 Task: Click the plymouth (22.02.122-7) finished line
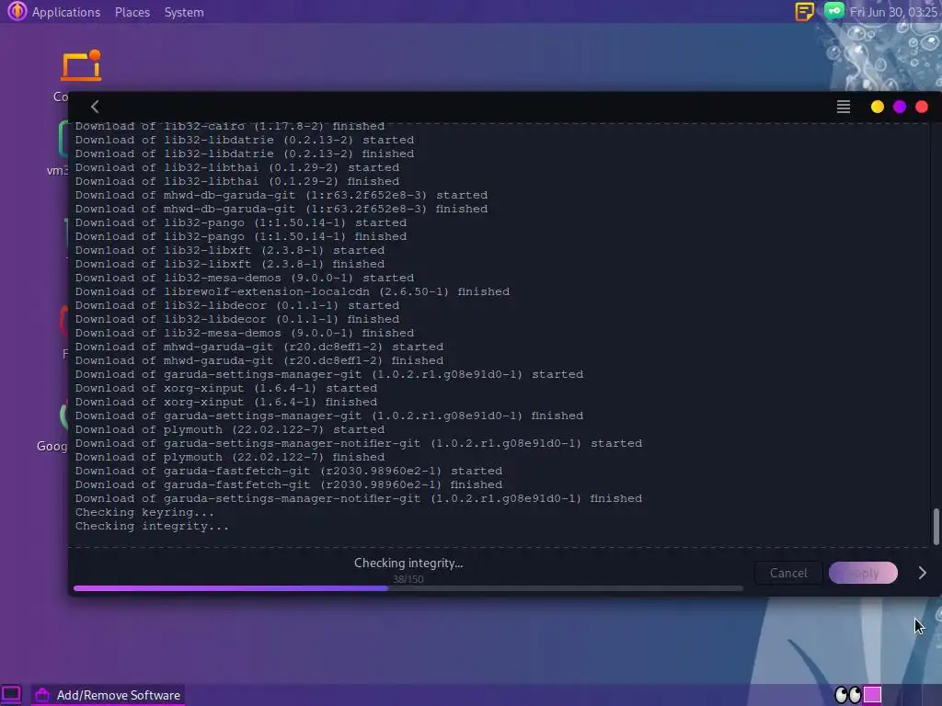(230, 457)
